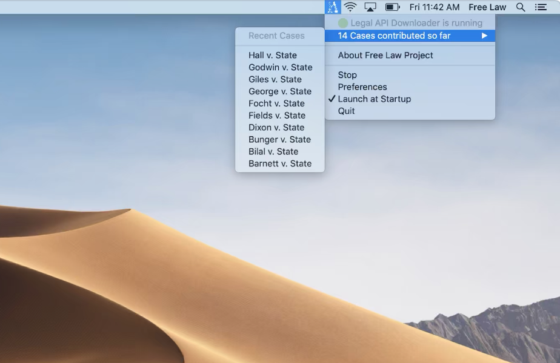Open the Hall v. State case
Screen dimensions: 560x363
pyautogui.click(x=280, y=55)
